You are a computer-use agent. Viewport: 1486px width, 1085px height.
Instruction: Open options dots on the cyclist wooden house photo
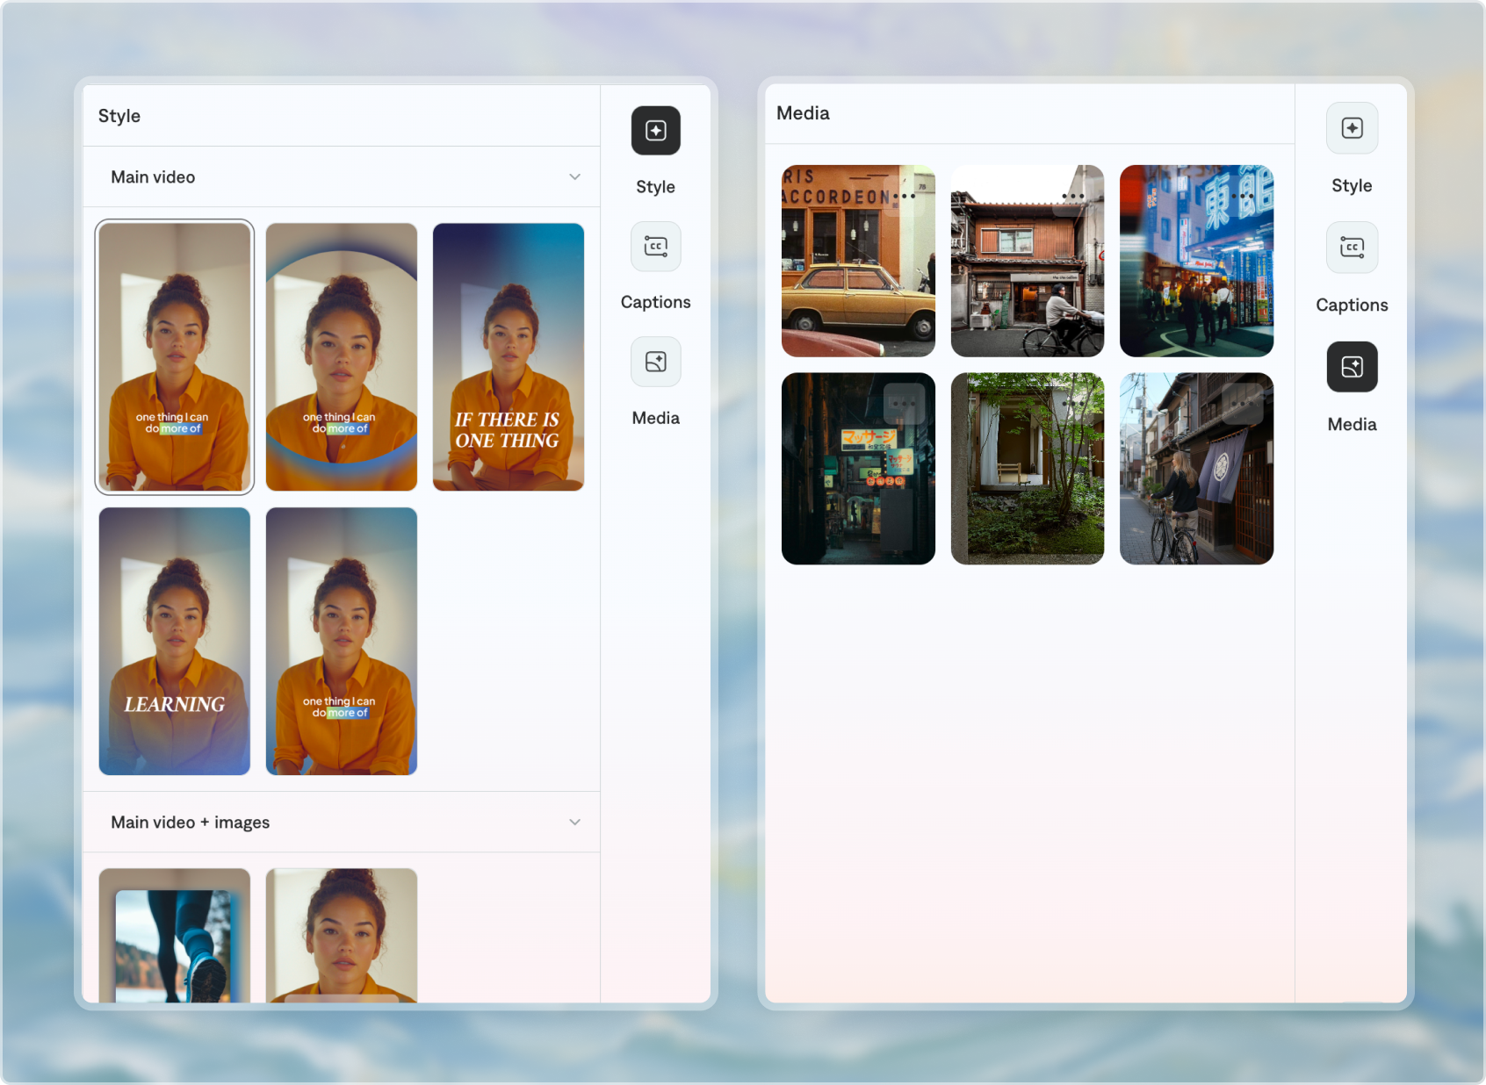coord(1072,196)
